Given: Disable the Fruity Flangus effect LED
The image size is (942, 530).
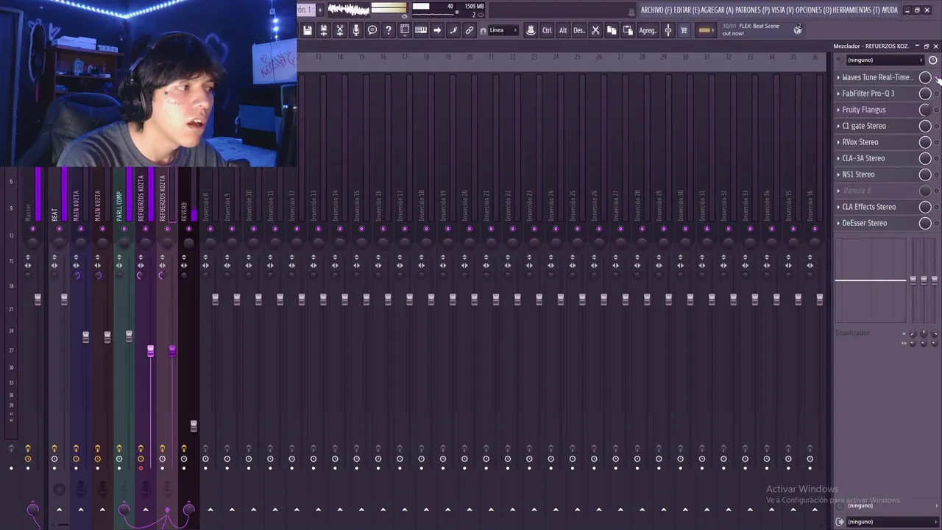Looking at the screenshot, I should point(936,110).
